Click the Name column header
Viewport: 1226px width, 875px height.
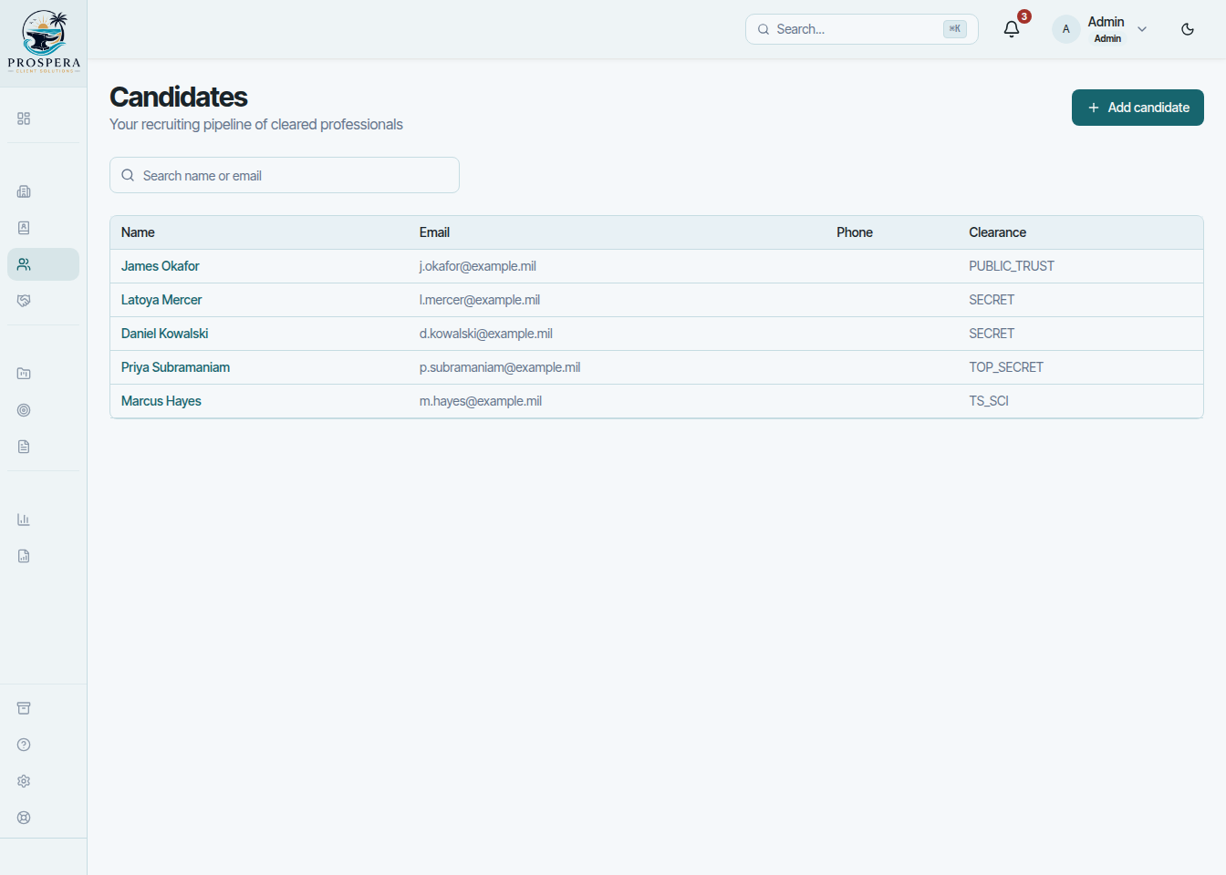pyautogui.click(x=138, y=232)
